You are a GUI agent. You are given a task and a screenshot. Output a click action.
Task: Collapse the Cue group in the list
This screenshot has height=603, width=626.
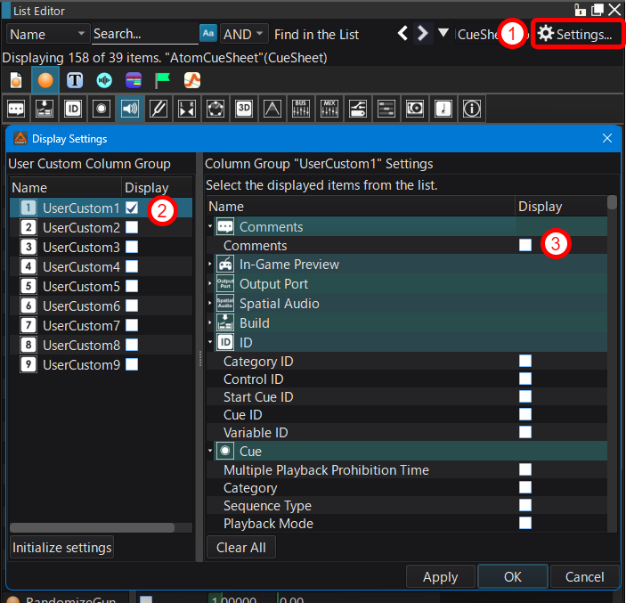click(x=210, y=451)
